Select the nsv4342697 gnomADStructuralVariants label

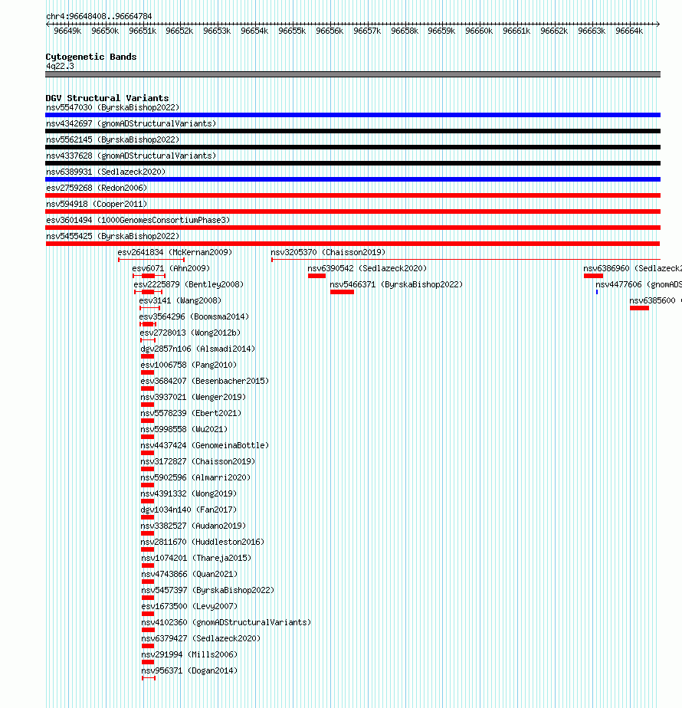coord(132,123)
